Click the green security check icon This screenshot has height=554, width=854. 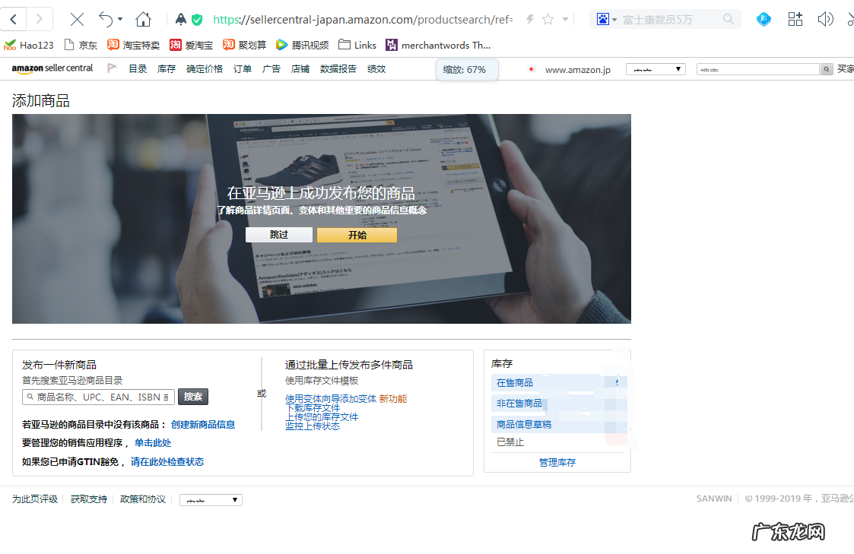196,20
